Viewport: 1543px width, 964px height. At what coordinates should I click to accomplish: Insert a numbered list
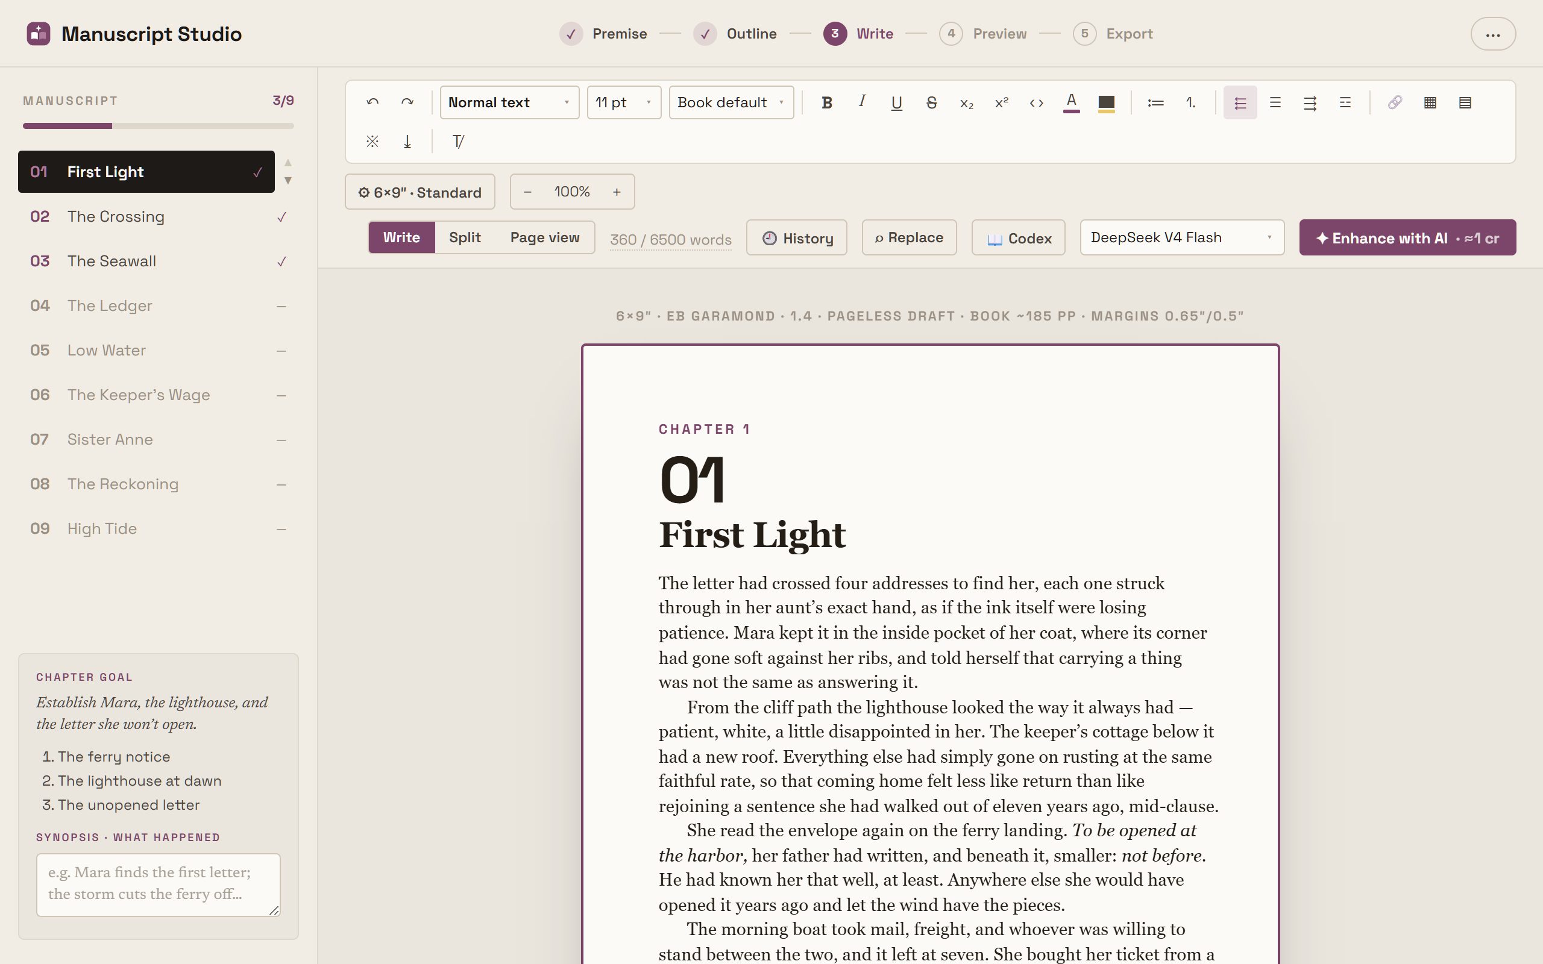(x=1190, y=102)
